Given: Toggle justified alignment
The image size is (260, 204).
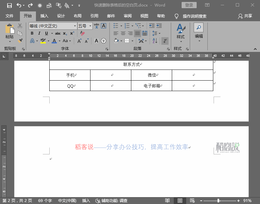Looking at the screenshot, I should pyautogui.click(x=138, y=33).
